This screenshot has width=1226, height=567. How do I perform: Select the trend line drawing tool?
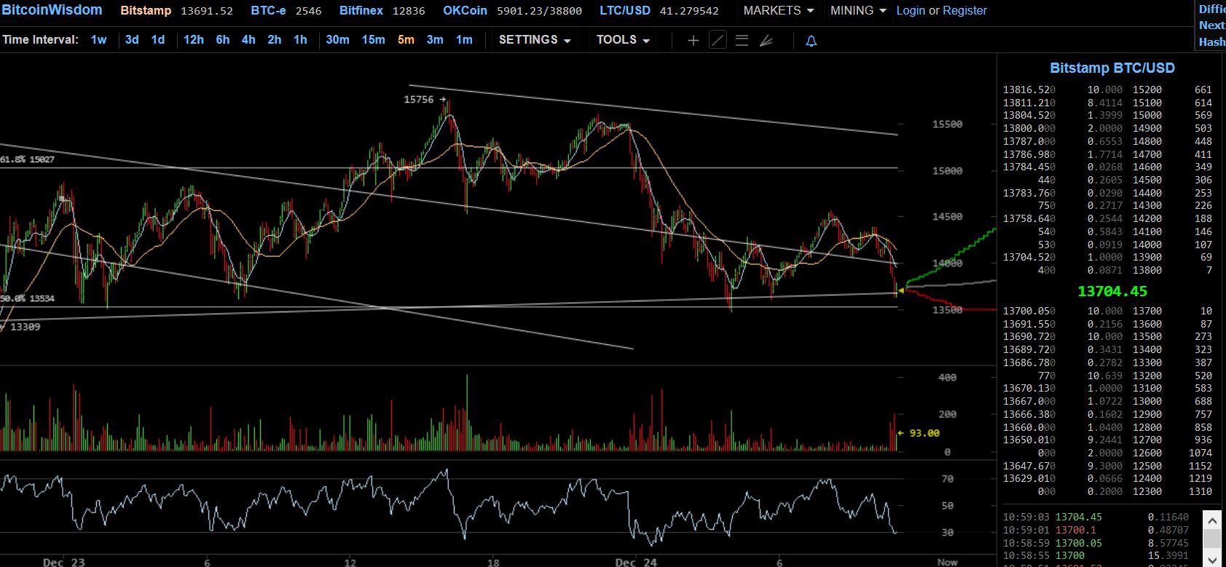click(x=718, y=41)
